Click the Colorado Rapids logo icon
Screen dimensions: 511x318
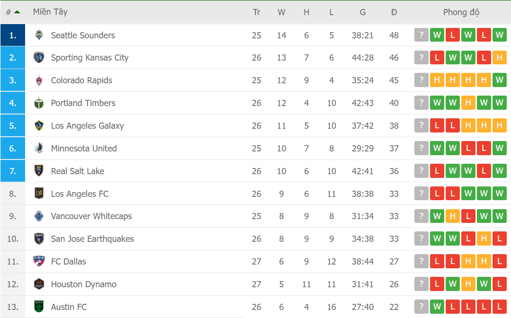coord(39,80)
